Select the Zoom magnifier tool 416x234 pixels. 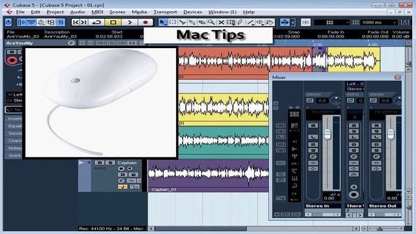coord(211,22)
